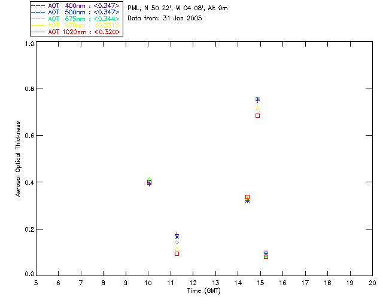383x306 pixels.
Task: Click the 0.8 y-axis tick label
Action: 29,88
